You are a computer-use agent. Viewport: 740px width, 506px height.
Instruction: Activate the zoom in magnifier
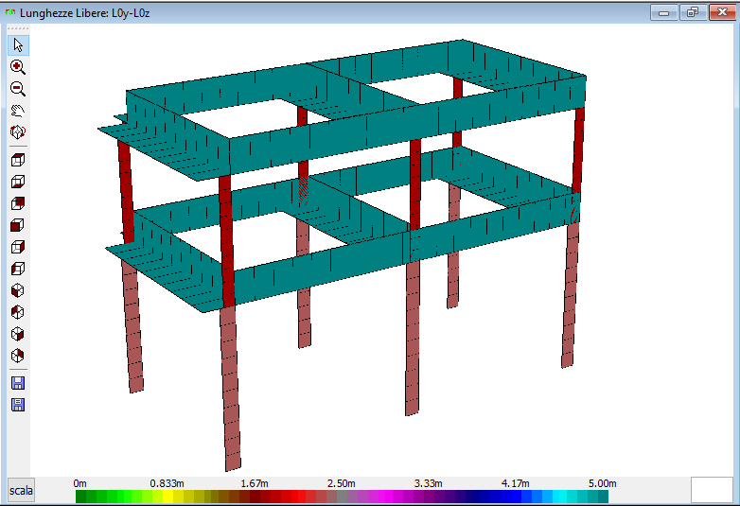pos(18,67)
